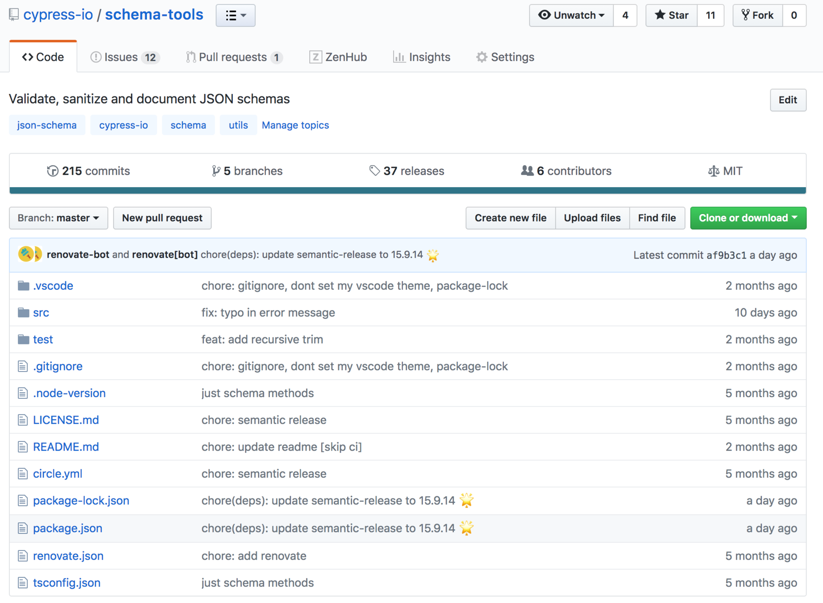This screenshot has width=823, height=603.
Task: Click the folder icon beside src
Action: point(23,313)
